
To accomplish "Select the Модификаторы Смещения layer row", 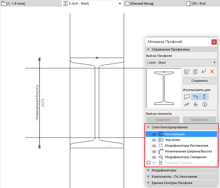I will click(181, 157).
